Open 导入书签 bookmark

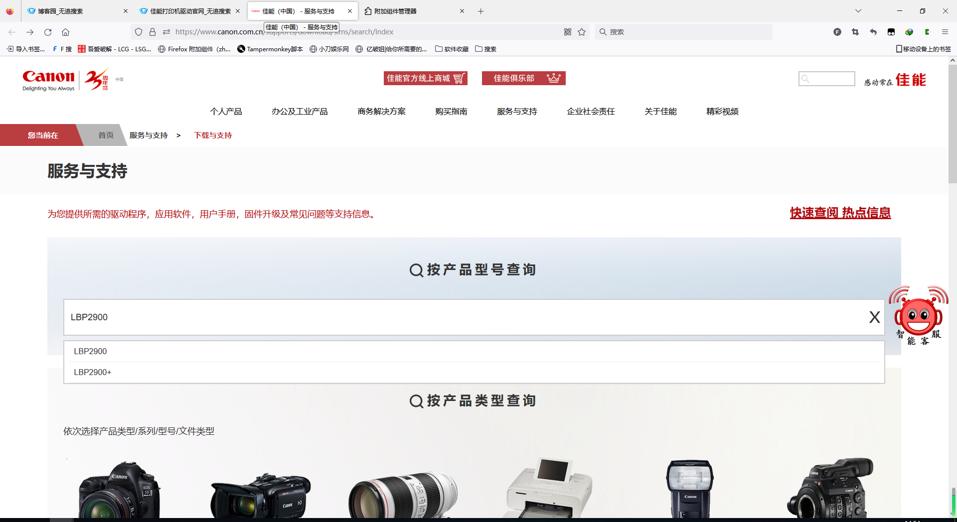(25, 49)
